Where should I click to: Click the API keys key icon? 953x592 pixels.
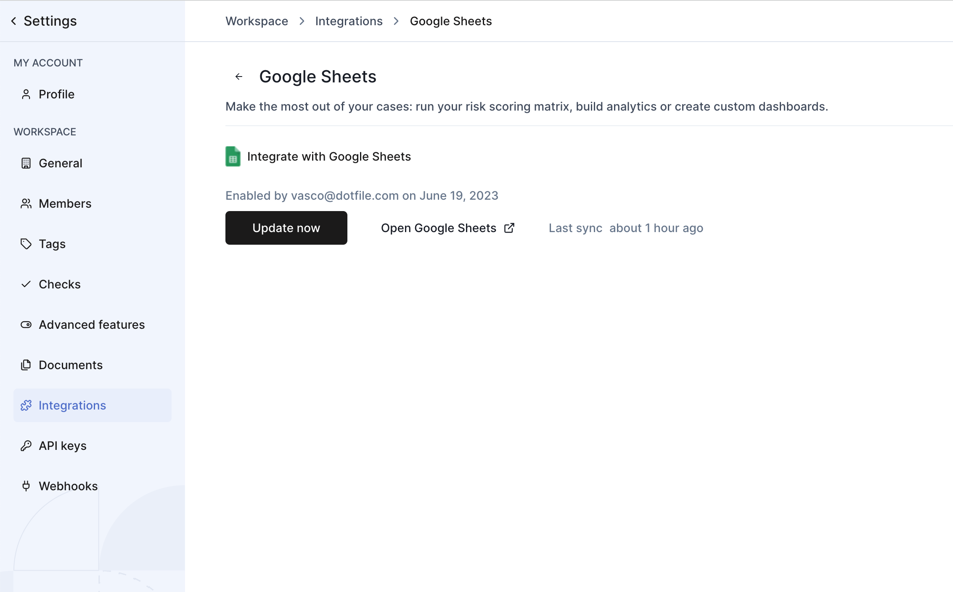(x=26, y=446)
